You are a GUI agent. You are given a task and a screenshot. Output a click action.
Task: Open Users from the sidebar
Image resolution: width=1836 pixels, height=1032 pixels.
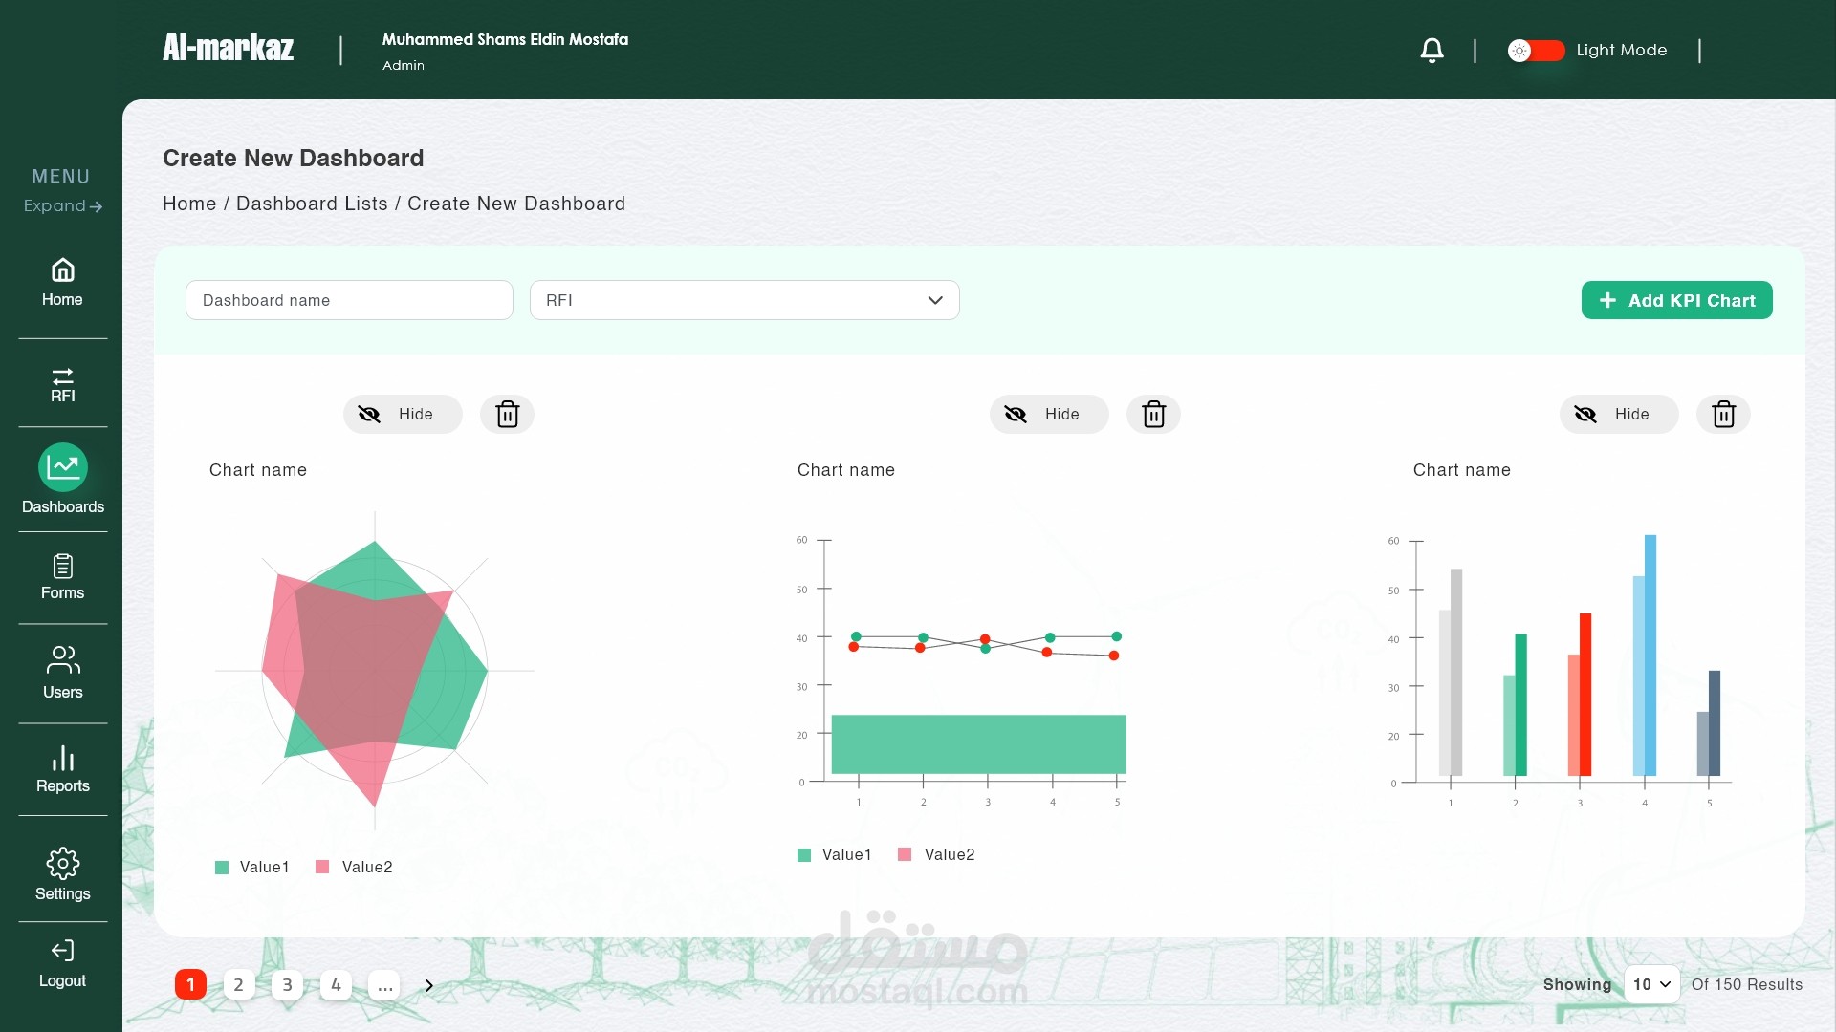tap(62, 672)
